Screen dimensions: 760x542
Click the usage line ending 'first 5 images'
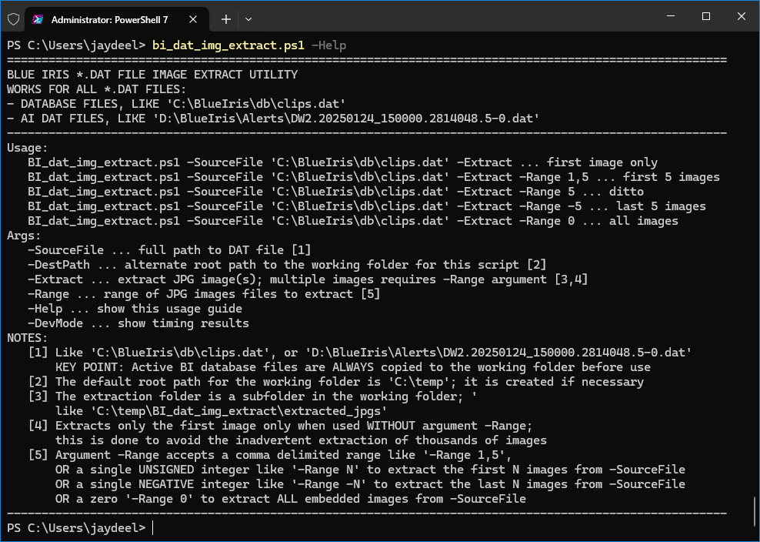tap(374, 177)
